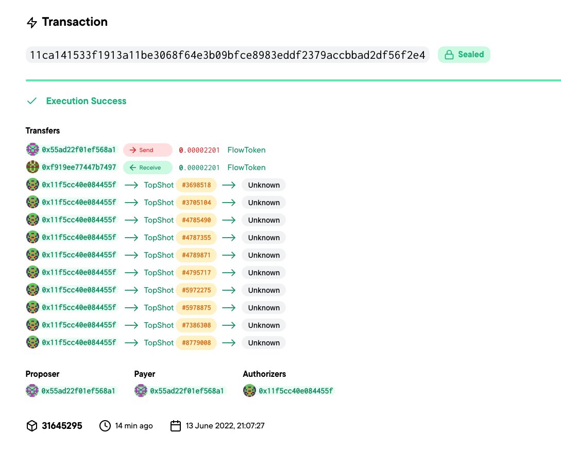Select NFT badge #3705104
The width and height of the screenshot is (561, 449).
point(196,203)
